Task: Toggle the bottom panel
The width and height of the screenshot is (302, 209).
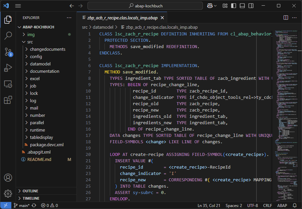Action: point(242,6)
